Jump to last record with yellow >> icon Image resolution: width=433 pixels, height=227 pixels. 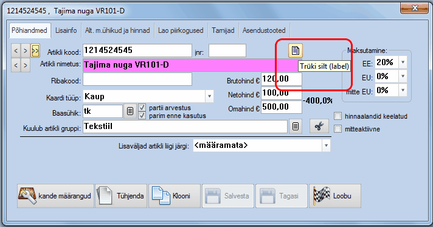click(x=35, y=51)
